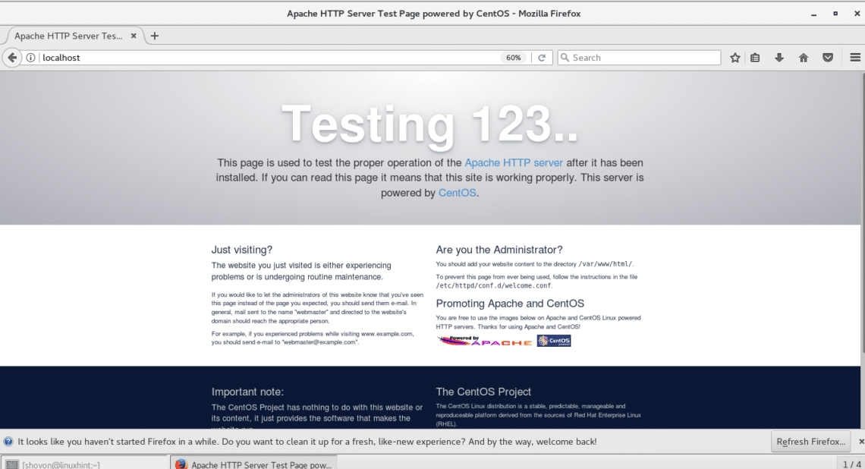Image resolution: width=865 pixels, height=469 pixels.
Task: Click the Promoting Apache and CentOS heading
Action: click(x=510, y=304)
